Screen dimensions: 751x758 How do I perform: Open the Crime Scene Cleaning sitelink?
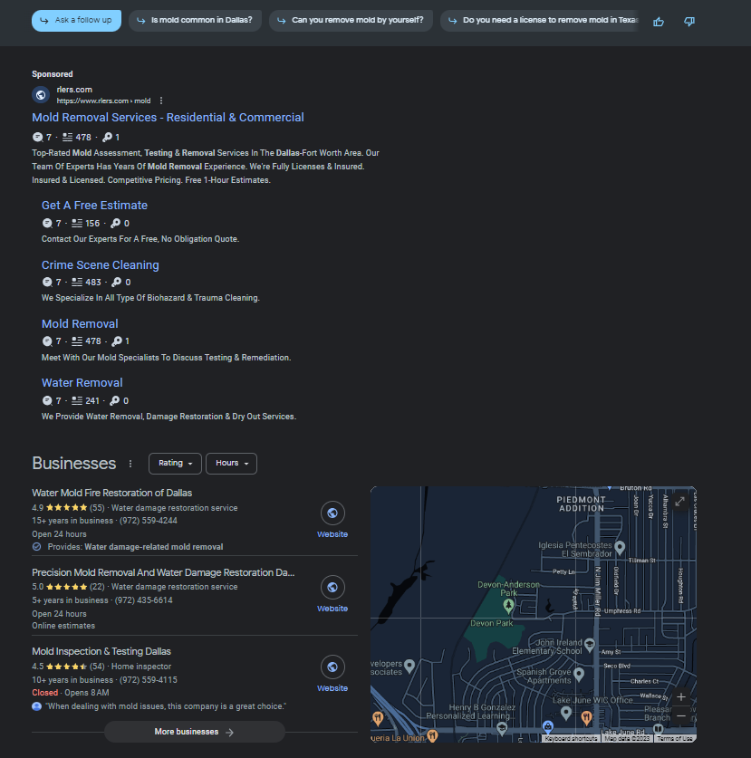click(x=100, y=265)
